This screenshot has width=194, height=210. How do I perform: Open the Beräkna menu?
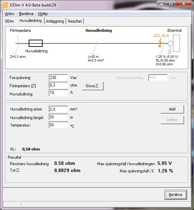tap(26, 14)
